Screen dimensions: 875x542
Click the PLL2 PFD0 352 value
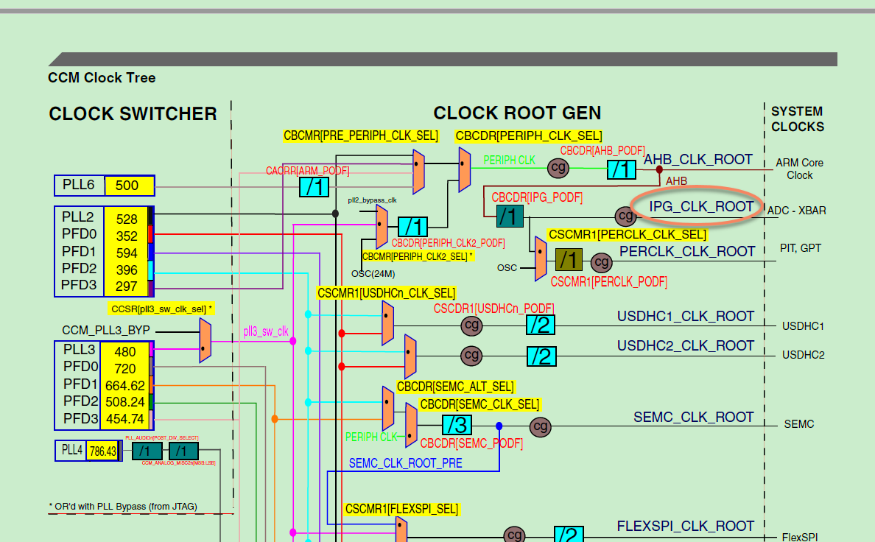pos(127,236)
